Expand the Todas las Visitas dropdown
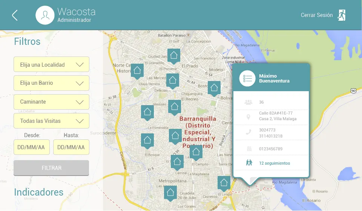Image resolution: width=362 pixels, height=211 pixels. coord(52,121)
